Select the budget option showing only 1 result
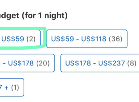 coord(12,87)
